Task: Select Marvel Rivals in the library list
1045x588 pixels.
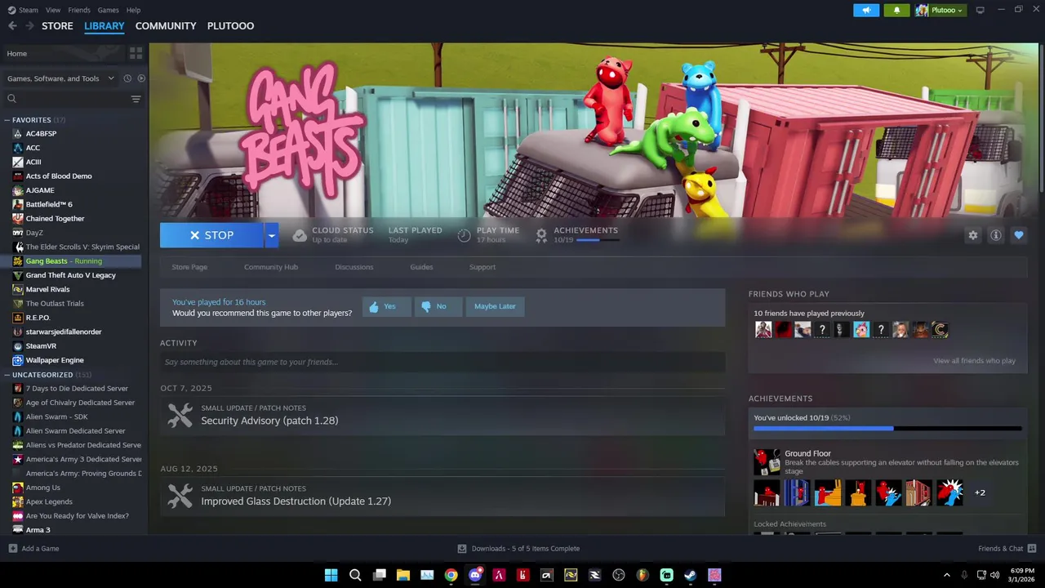Action: click(x=47, y=289)
